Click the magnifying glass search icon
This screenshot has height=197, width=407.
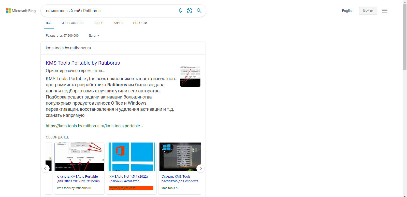pos(199,11)
